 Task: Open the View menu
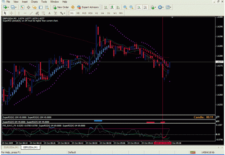tap(16, 2)
